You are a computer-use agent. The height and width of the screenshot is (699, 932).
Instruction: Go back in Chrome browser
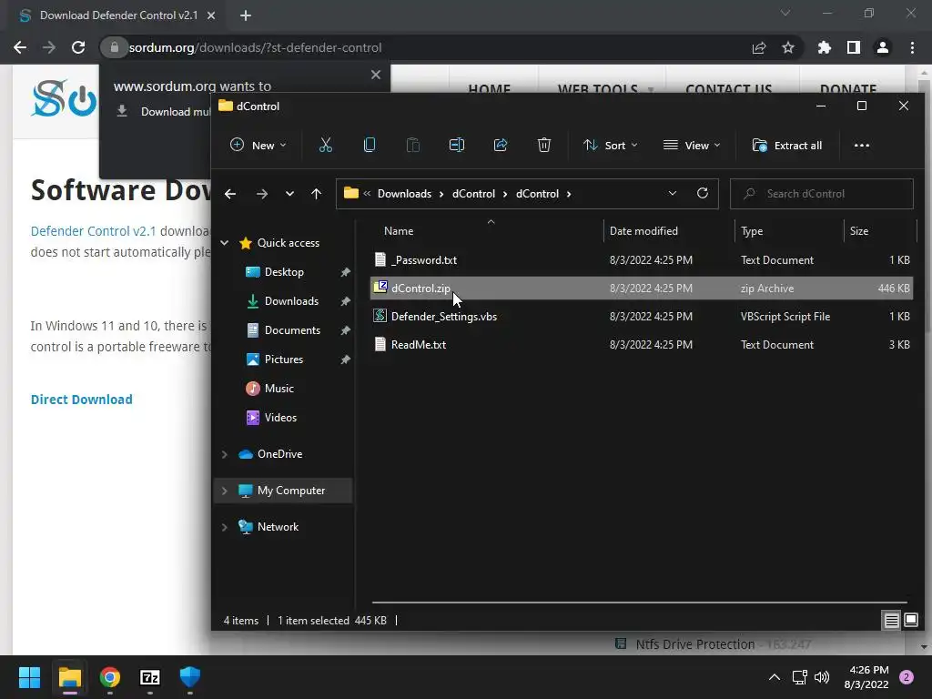[x=20, y=47]
